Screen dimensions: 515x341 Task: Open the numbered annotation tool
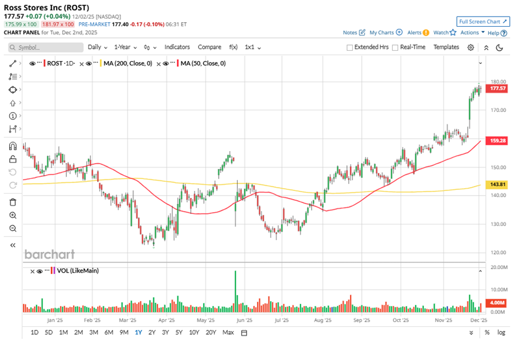coord(13,116)
